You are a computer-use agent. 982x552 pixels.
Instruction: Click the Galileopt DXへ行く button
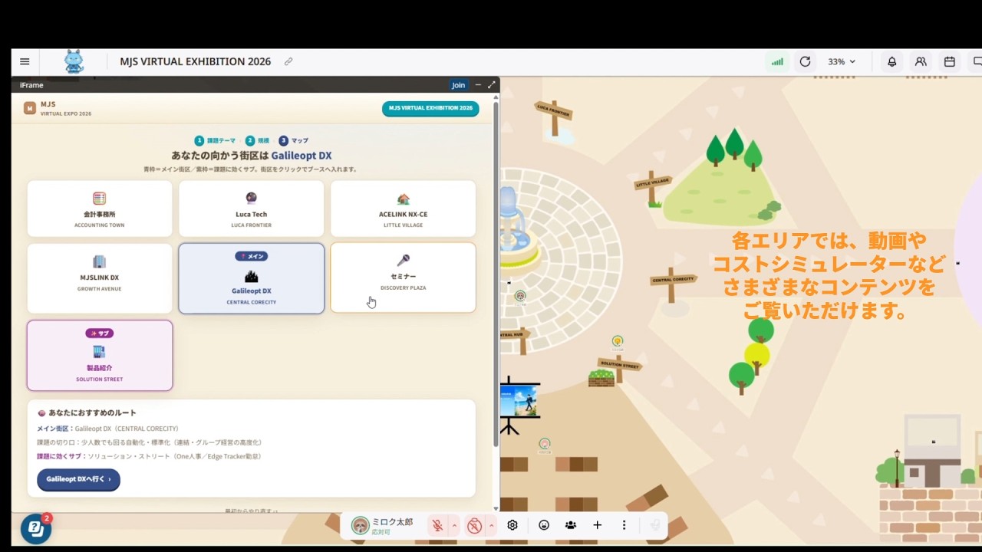coord(78,479)
